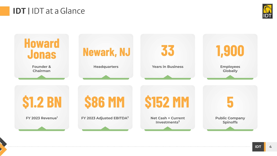Click the "$86 MM" Adjusted EBITDA figure
The image size is (277, 156).
[105, 102]
